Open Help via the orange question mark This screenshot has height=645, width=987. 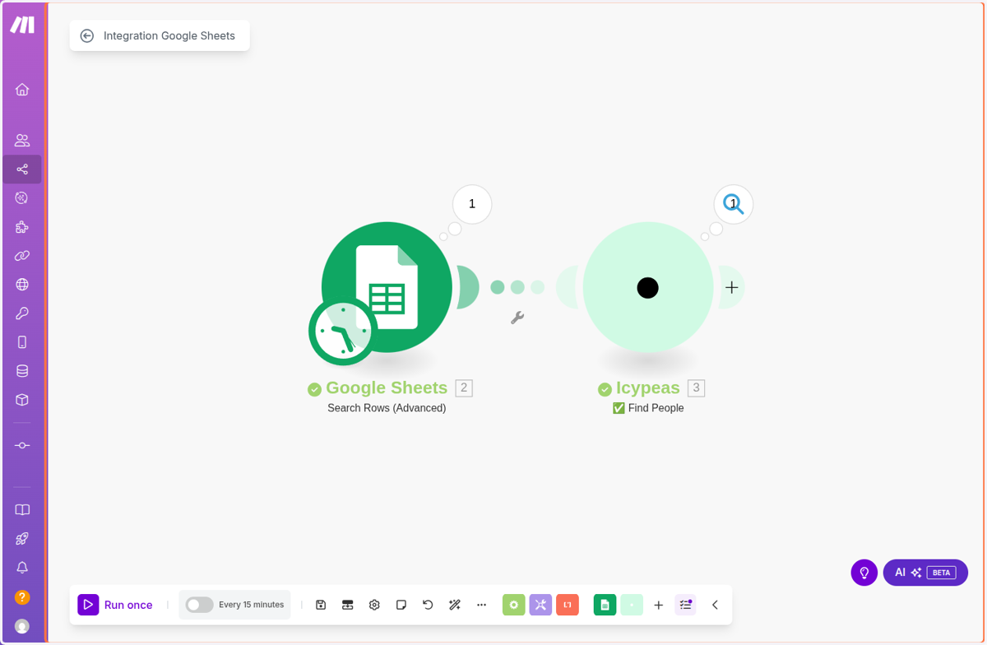coord(22,597)
